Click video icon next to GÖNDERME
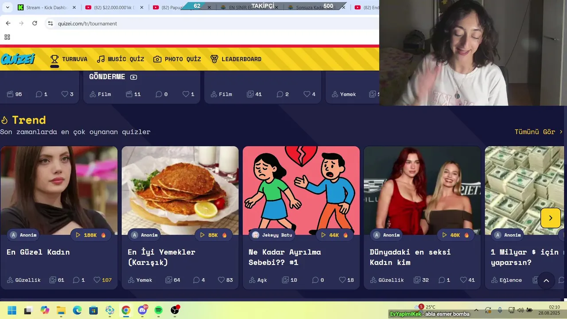Screen dimensions: 567x319 point(134,77)
